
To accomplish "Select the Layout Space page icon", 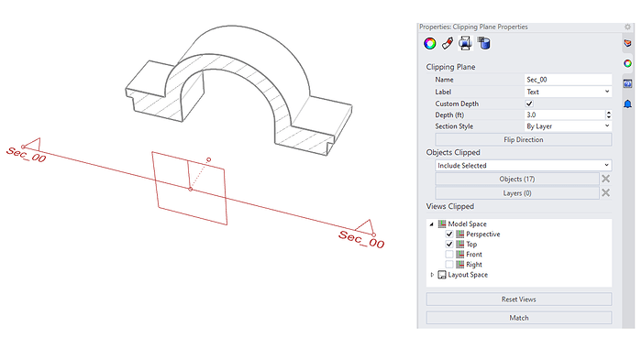I will [x=442, y=275].
